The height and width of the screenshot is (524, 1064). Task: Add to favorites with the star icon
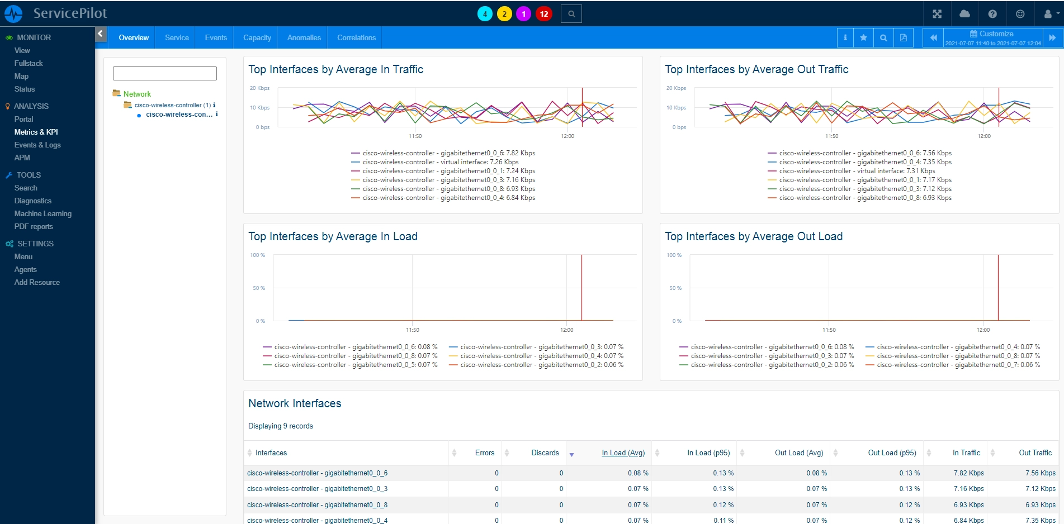point(864,37)
